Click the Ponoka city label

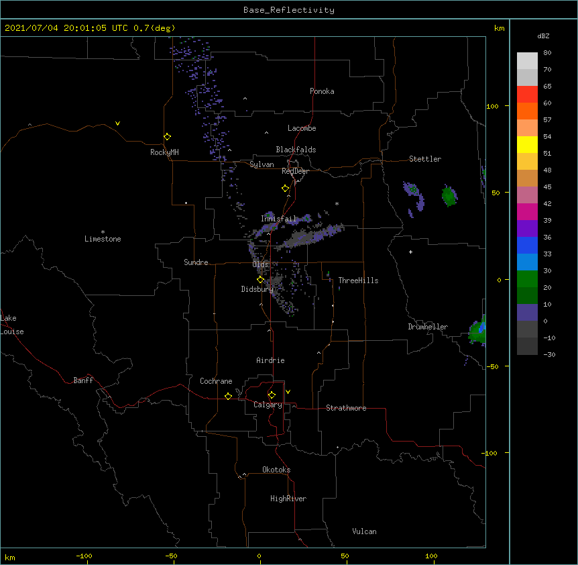coord(322,91)
